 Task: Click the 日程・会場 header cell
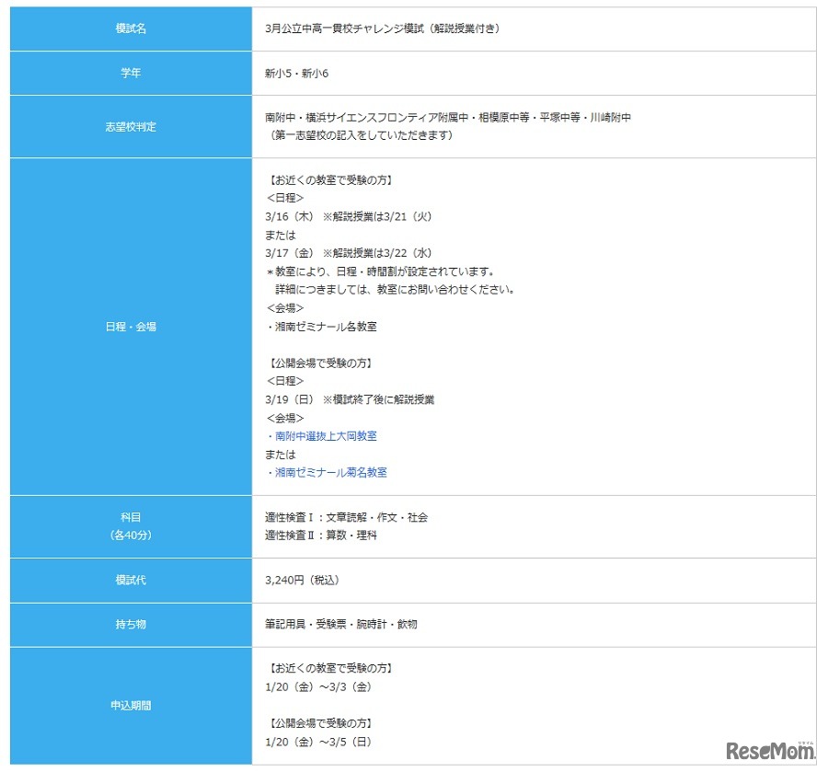(130, 326)
